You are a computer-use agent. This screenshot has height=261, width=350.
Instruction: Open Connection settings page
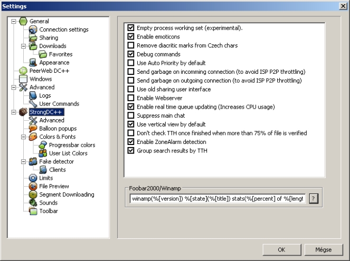click(x=63, y=30)
